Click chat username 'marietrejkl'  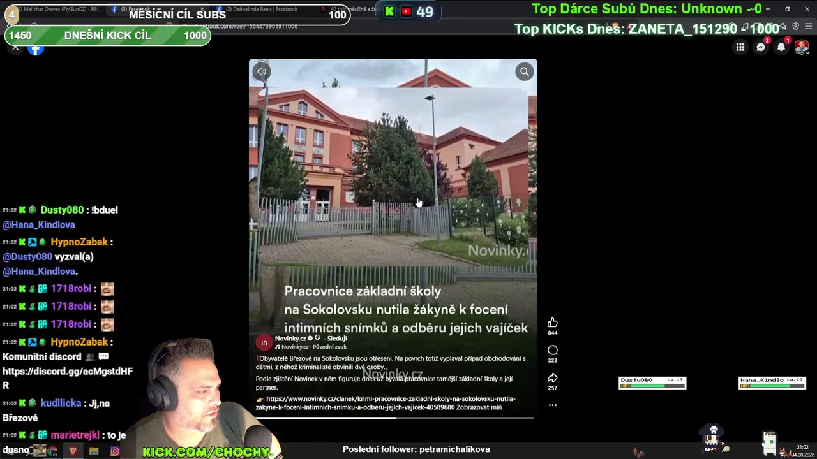pyautogui.click(x=75, y=435)
